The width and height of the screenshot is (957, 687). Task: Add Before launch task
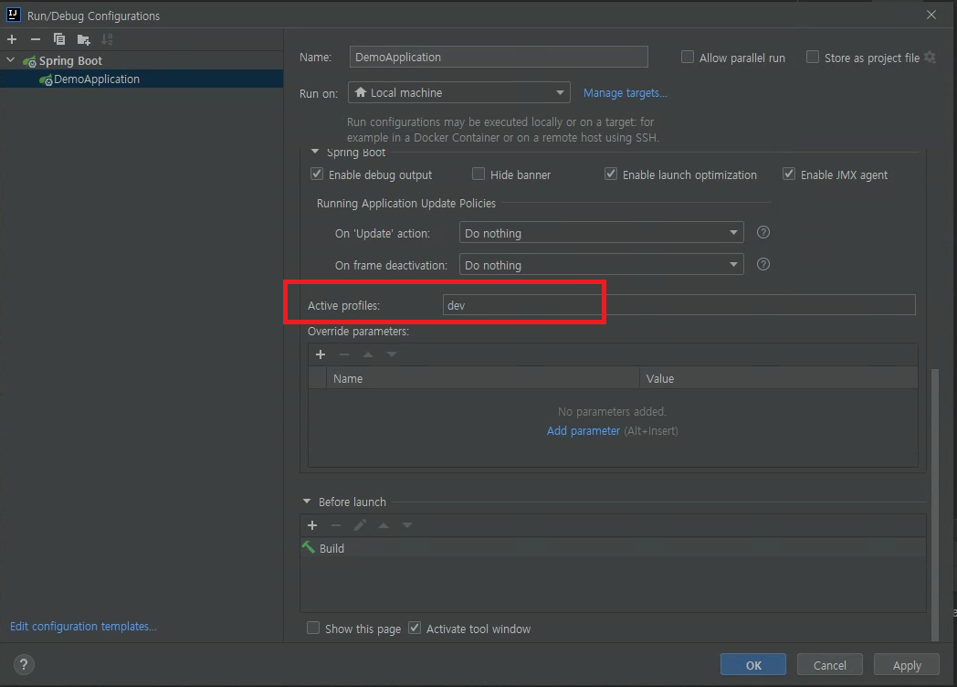click(312, 525)
